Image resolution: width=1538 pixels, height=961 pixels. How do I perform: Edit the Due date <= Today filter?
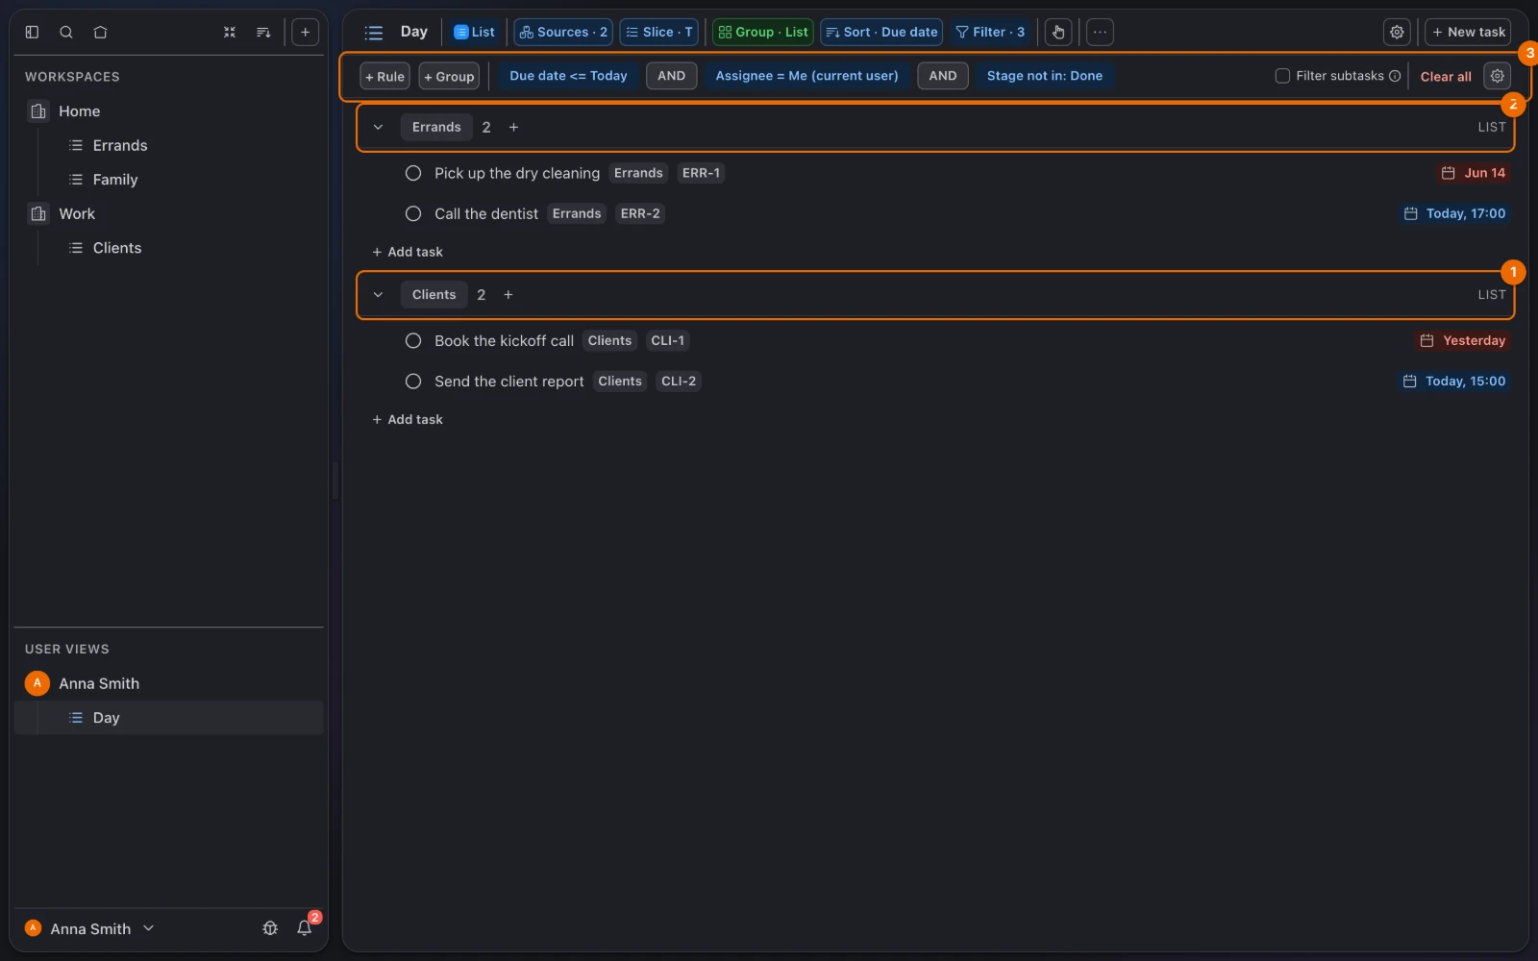pos(568,76)
